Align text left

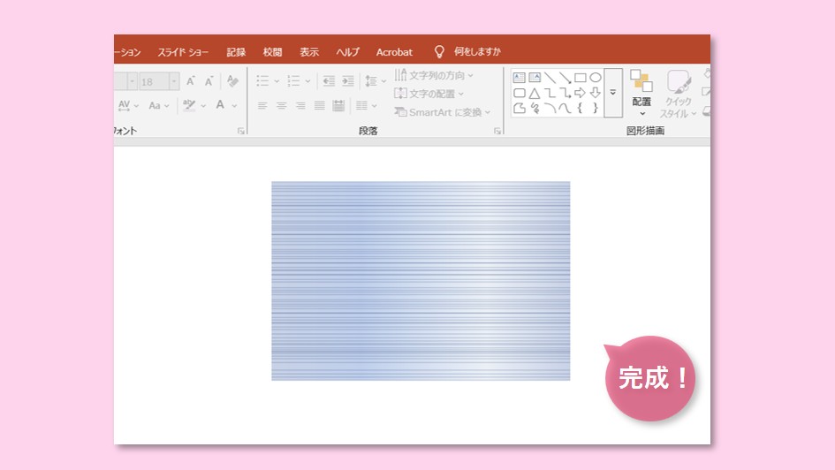pyautogui.click(x=262, y=105)
